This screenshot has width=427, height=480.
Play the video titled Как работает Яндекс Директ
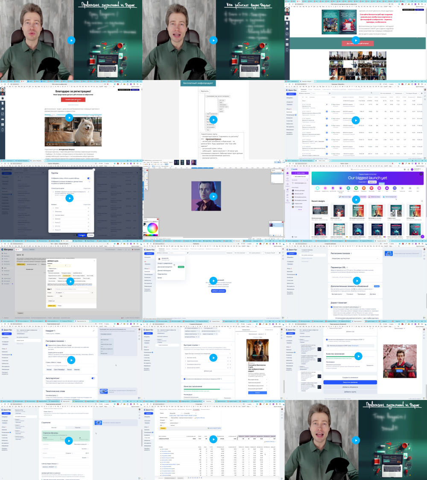click(x=213, y=40)
